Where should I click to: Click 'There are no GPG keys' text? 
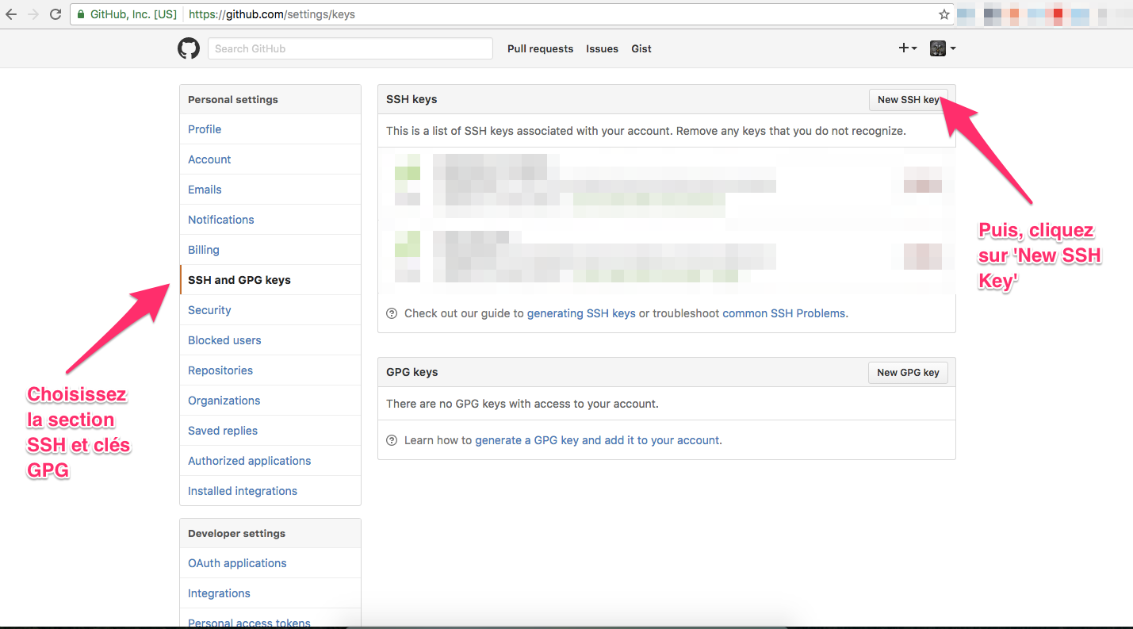coord(522,404)
